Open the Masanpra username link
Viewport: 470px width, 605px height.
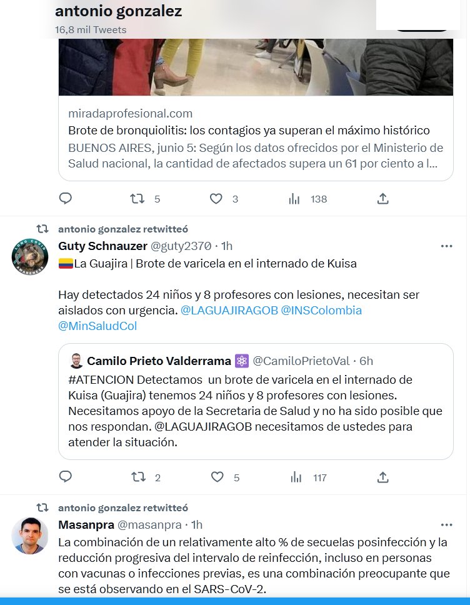[86, 525]
